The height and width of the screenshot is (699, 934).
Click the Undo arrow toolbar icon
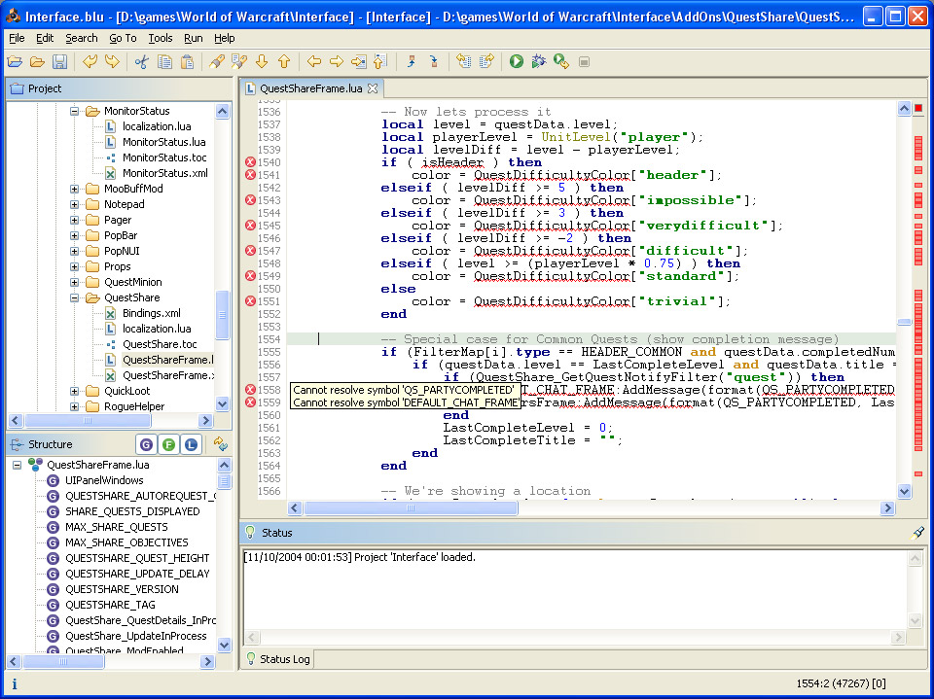click(x=90, y=62)
